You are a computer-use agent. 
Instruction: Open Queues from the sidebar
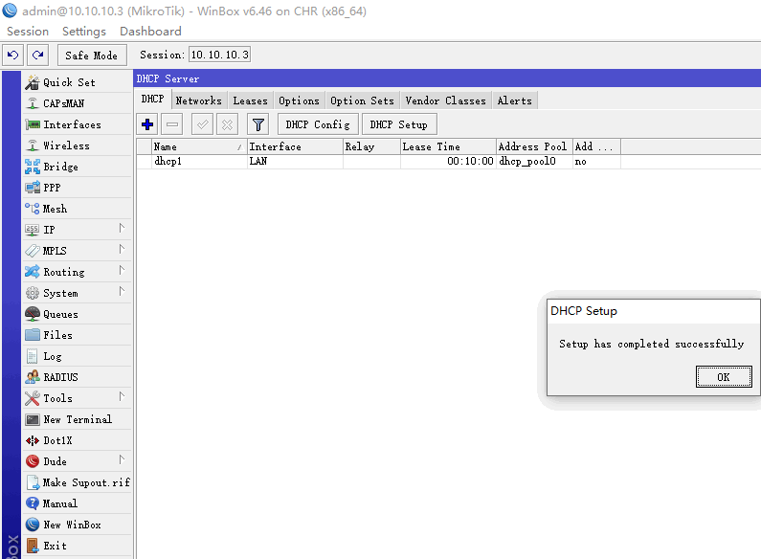78,314
